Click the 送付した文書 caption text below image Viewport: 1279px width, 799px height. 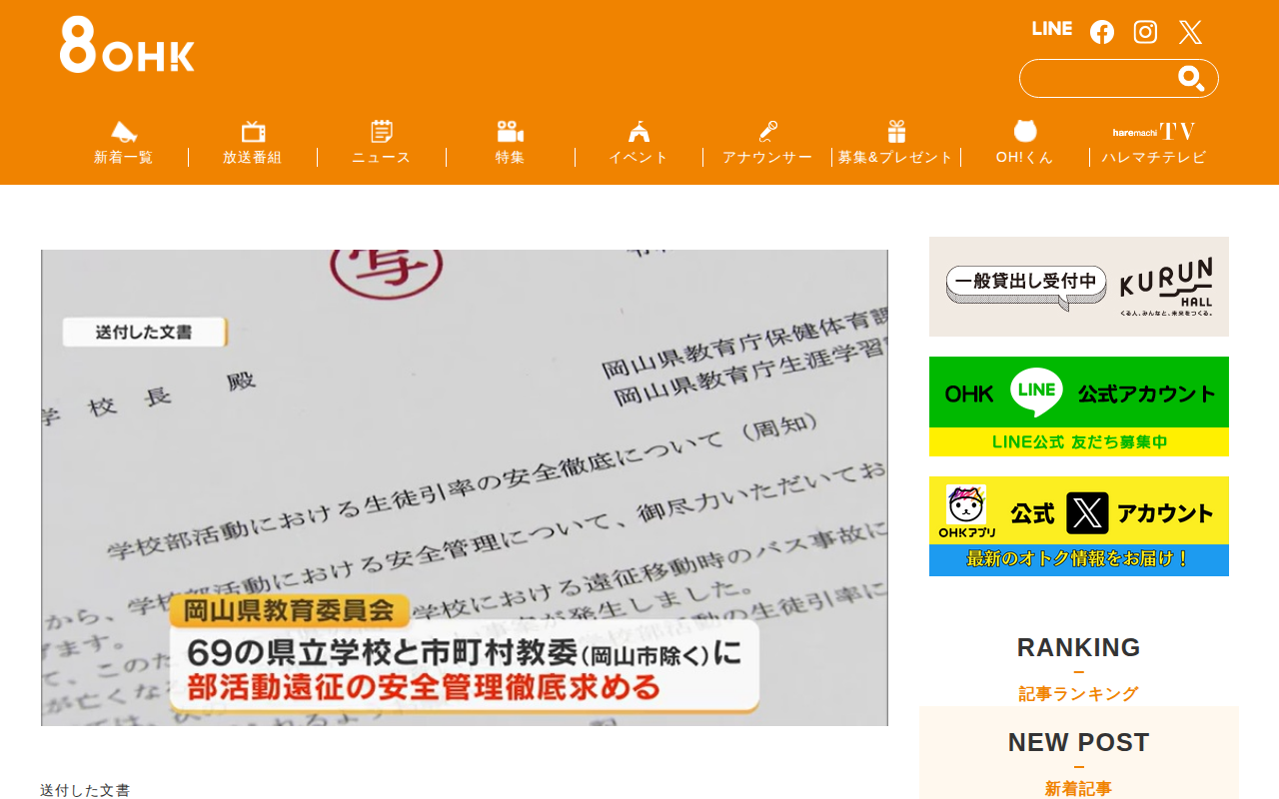pyautogui.click(x=85, y=790)
